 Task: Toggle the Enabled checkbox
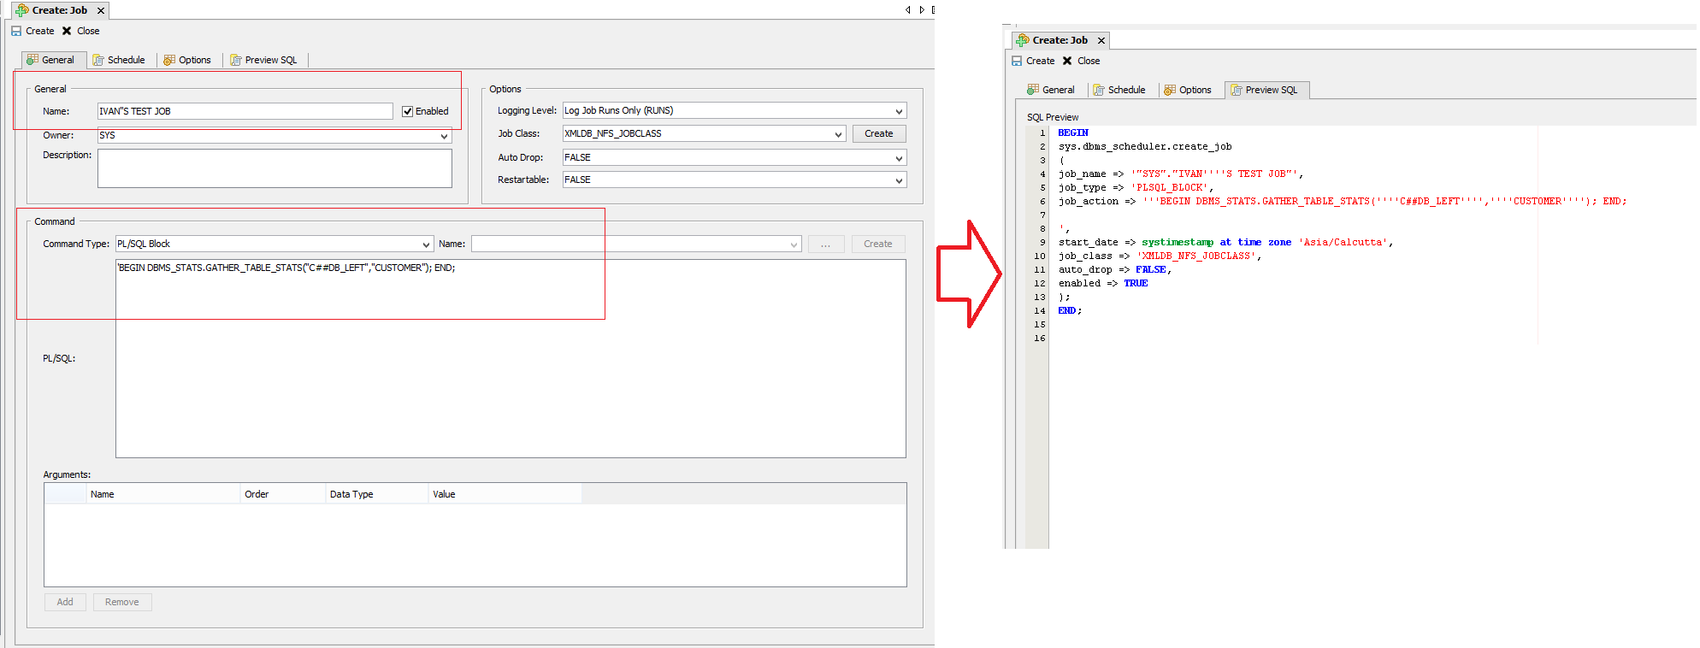click(408, 111)
